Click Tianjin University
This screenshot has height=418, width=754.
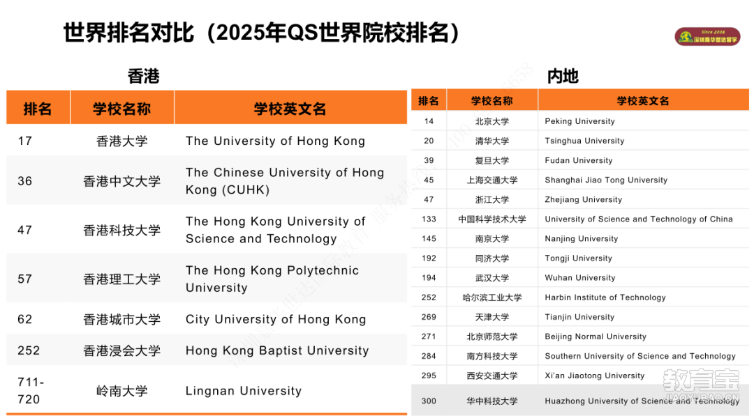(x=580, y=317)
